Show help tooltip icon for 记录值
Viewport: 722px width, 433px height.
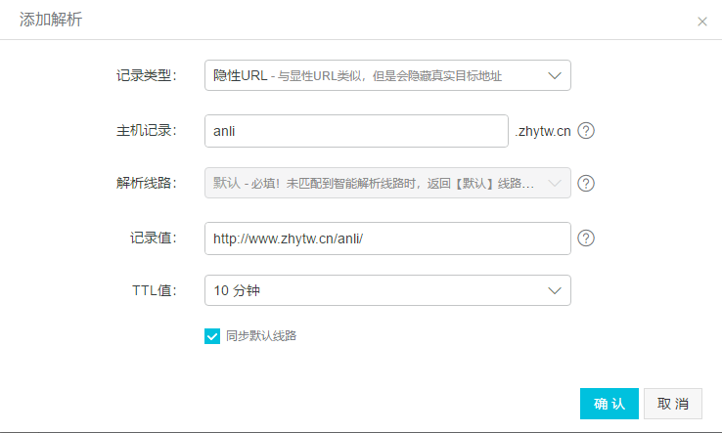(x=586, y=238)
